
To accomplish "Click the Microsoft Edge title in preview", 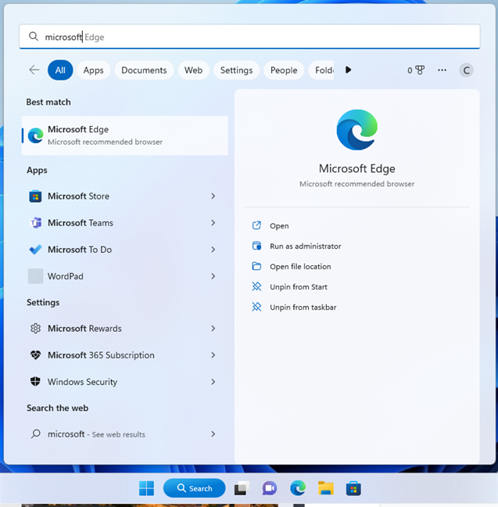I will pos(356,168).
